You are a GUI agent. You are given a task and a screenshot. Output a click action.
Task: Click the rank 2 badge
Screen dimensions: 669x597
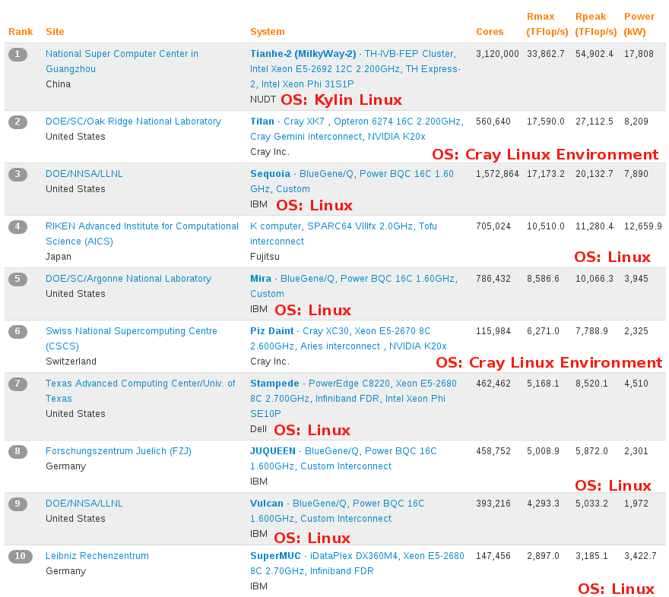coord(17,122)
